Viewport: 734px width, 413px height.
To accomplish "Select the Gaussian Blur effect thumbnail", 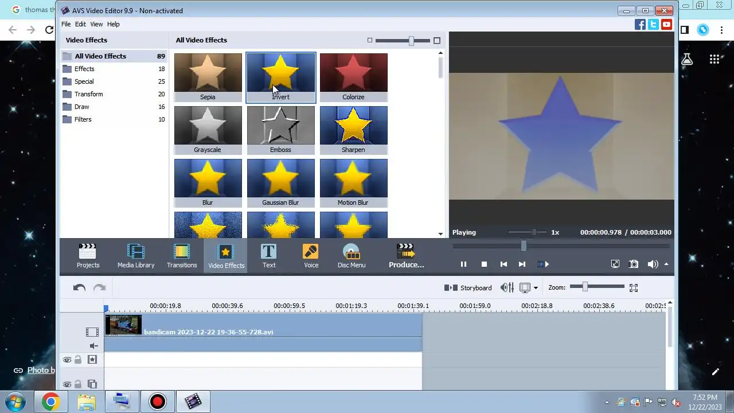I will pos(280,183).
